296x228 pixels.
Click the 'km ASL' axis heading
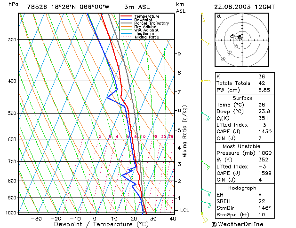tap(181, 8)
